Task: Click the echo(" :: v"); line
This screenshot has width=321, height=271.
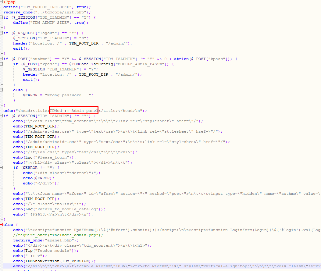Action: 30,256
